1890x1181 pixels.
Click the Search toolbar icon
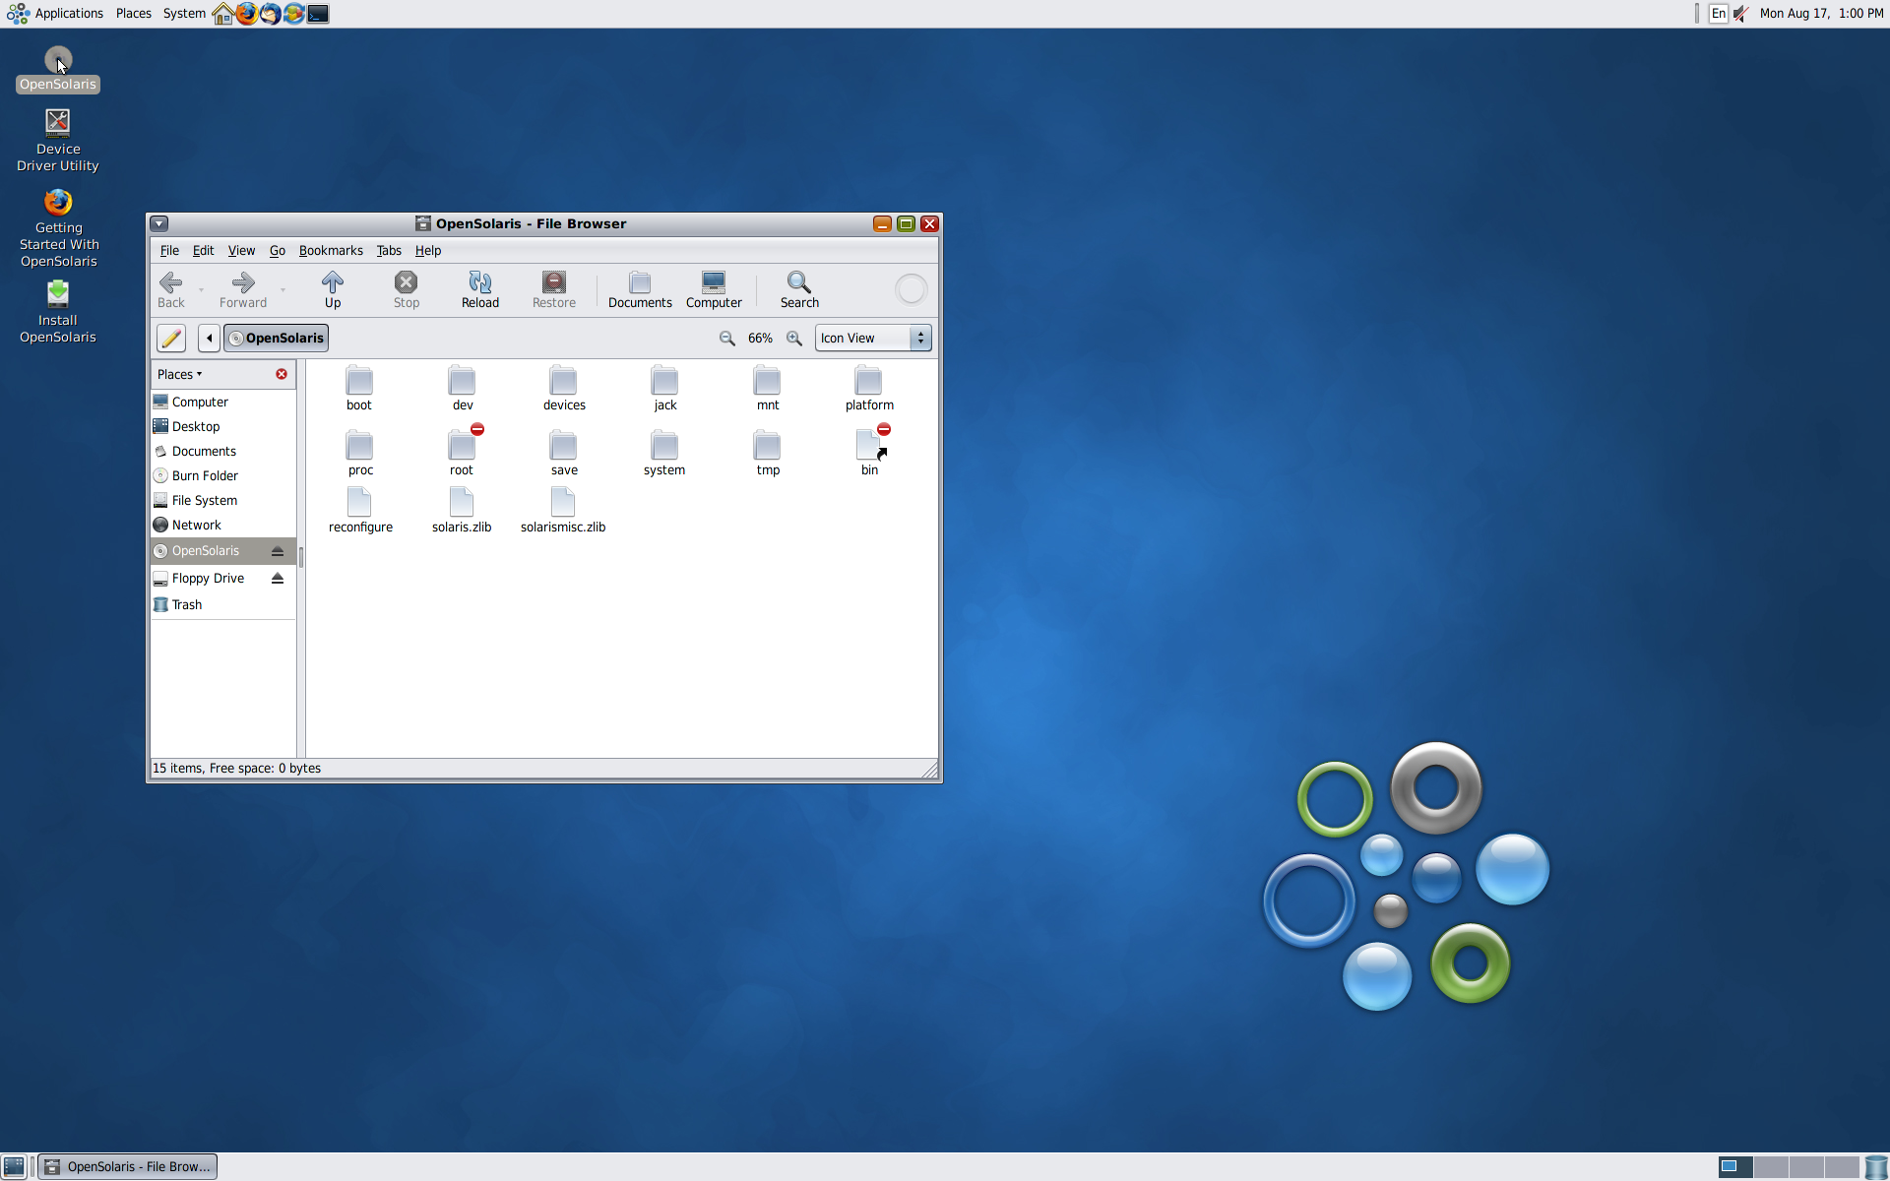coord(799,289)
